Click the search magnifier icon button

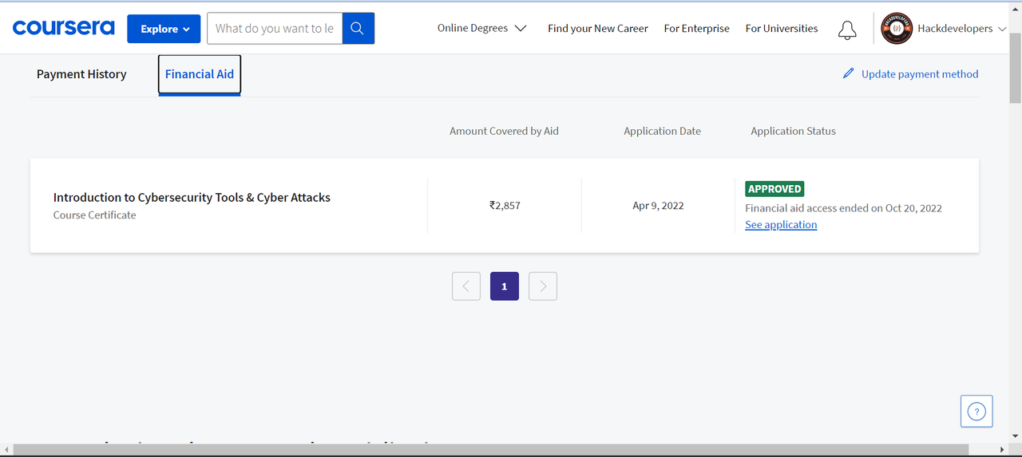pyautogui.click(x=358, y=29)
